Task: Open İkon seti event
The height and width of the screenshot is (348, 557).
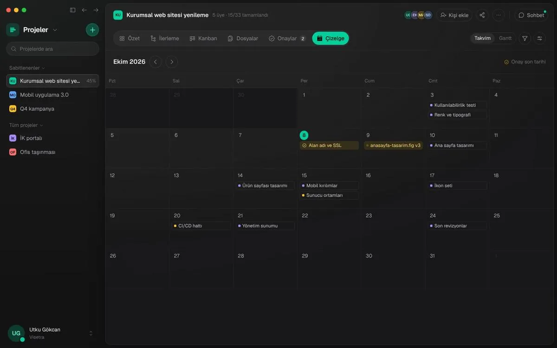Action: click(457, 186)
